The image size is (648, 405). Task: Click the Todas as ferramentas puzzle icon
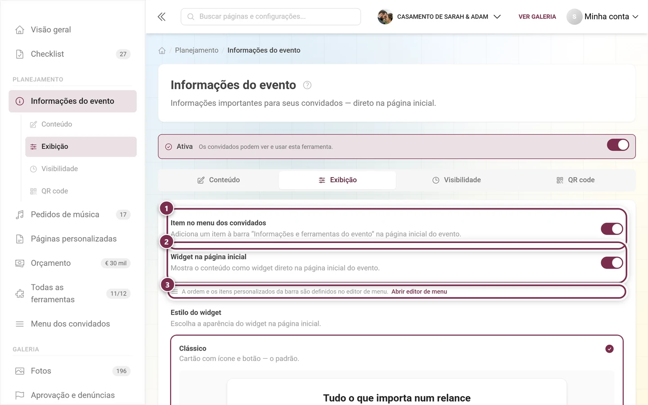(x=20, y=293)
